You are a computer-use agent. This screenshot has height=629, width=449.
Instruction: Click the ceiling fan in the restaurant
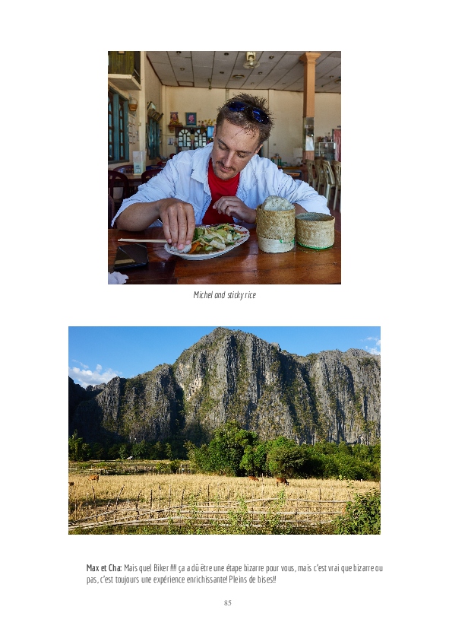(x=251, y=60)
